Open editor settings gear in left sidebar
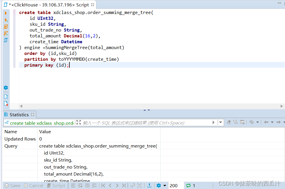This screenshot has height=189, width=285. (x=6, y=88)
